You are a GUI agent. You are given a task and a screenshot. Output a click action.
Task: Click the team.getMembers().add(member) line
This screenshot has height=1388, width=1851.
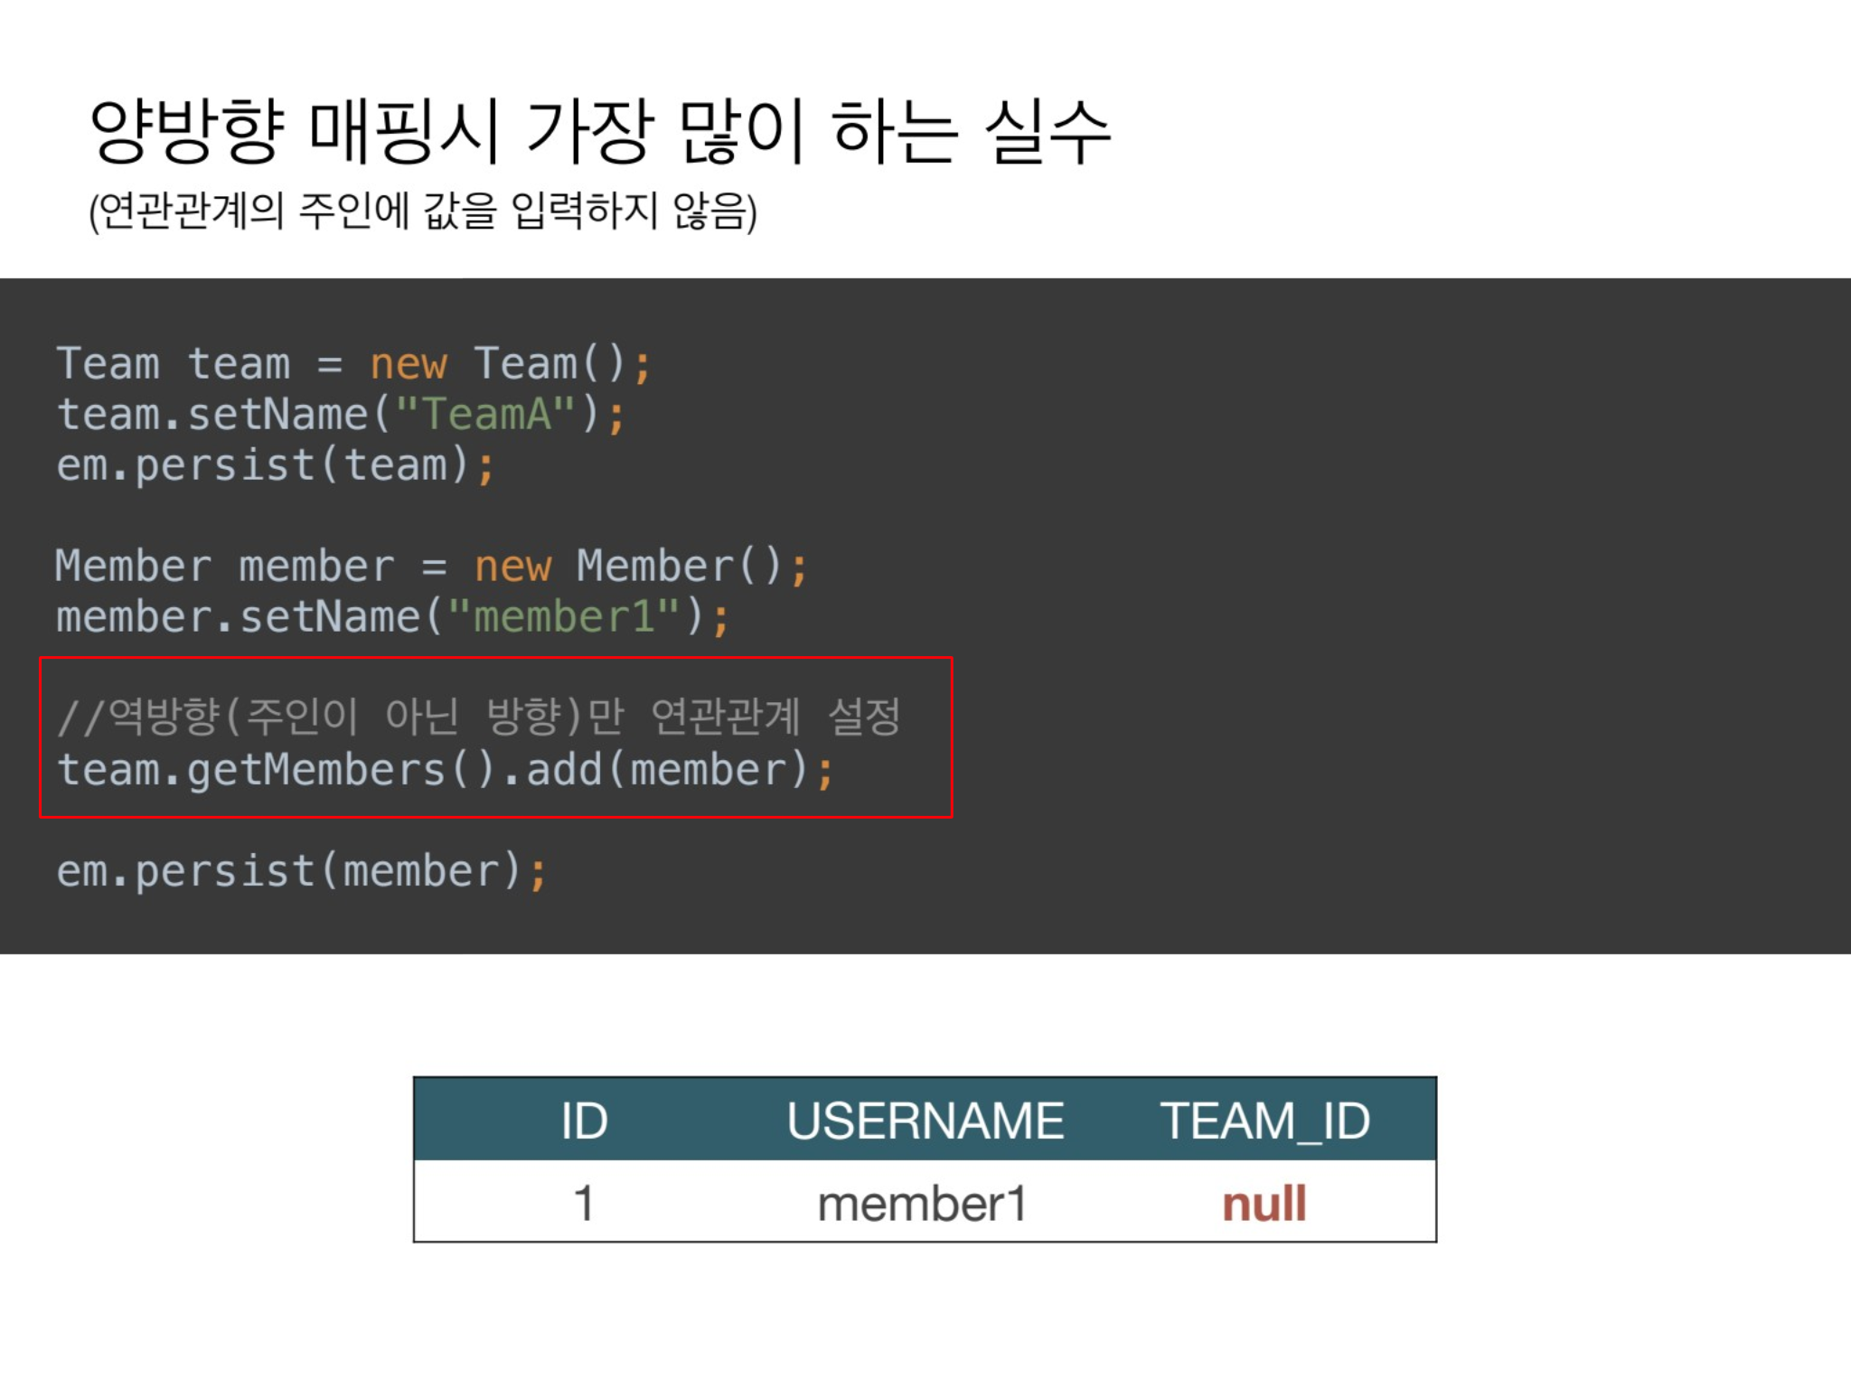445,770
